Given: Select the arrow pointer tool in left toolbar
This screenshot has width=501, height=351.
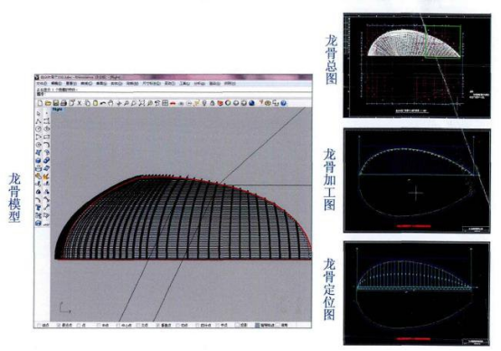Looking at the screenshot, I should (38, 113).
